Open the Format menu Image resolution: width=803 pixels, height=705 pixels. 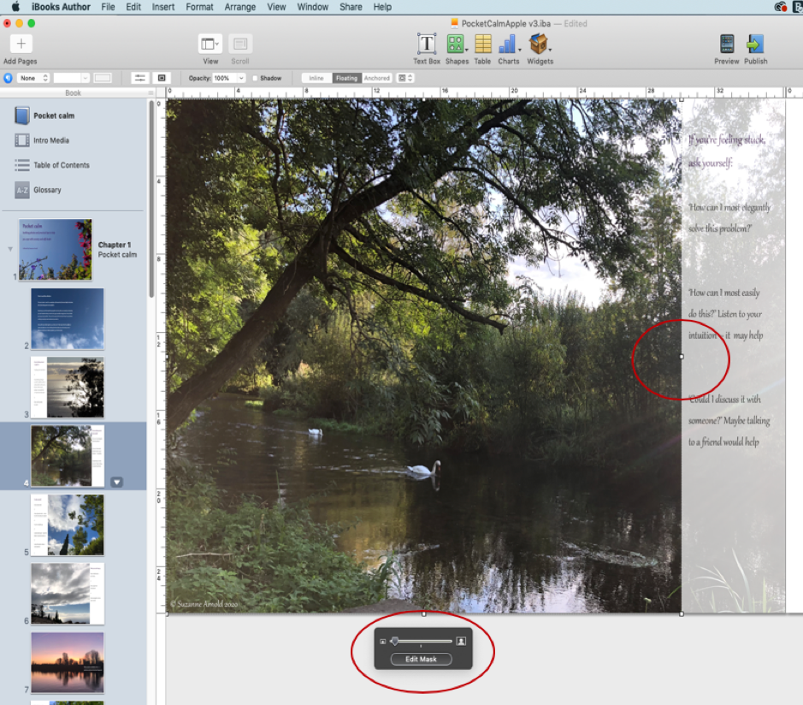pos(200,7)
